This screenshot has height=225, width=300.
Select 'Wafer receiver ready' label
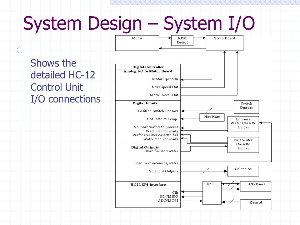pyautogui.click(x=161, y=139)
